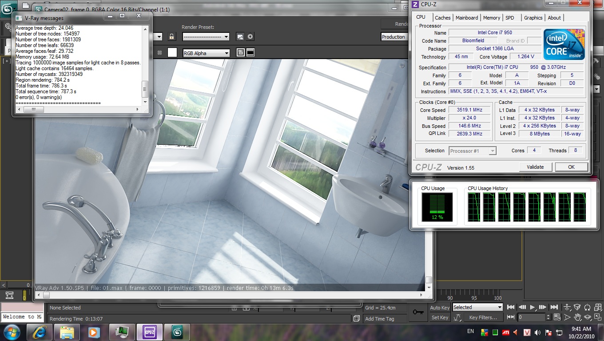Click the frame number spinner arrows
This screenshot has height=341, width=604.
[548, 317]
